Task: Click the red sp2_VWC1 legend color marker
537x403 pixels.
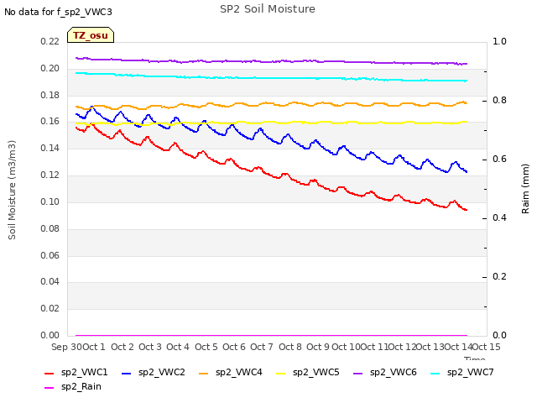Action: pos(50,373)
